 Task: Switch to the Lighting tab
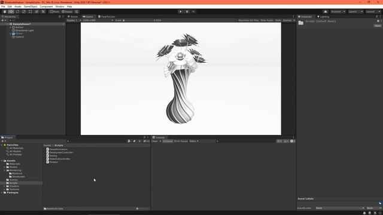click(x=323, y=17)
